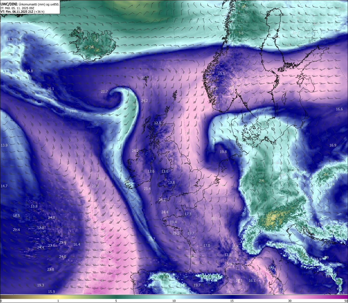Click the 16.9 value on the map

tap(333, 145)
